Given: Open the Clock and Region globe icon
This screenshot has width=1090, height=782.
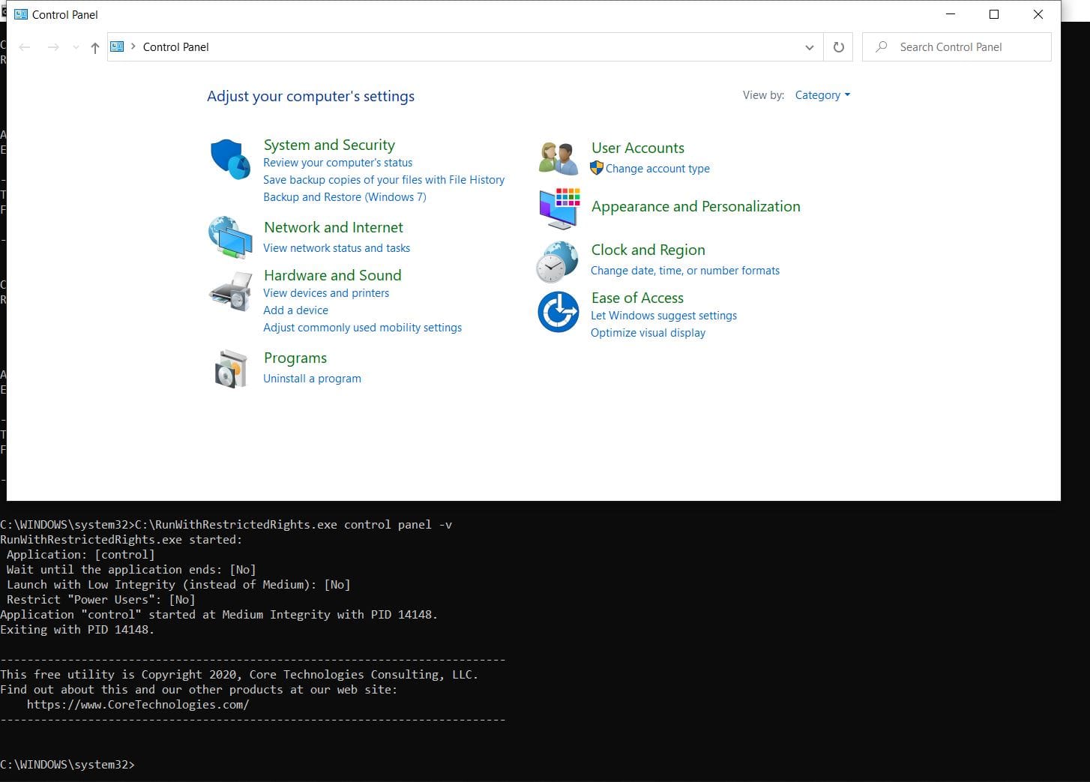Looking at the screenshot, I should (x=558, y=262).
